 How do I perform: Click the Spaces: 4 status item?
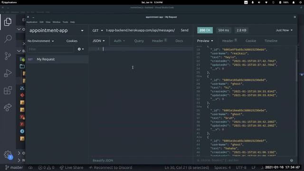(x=222, y=168)
